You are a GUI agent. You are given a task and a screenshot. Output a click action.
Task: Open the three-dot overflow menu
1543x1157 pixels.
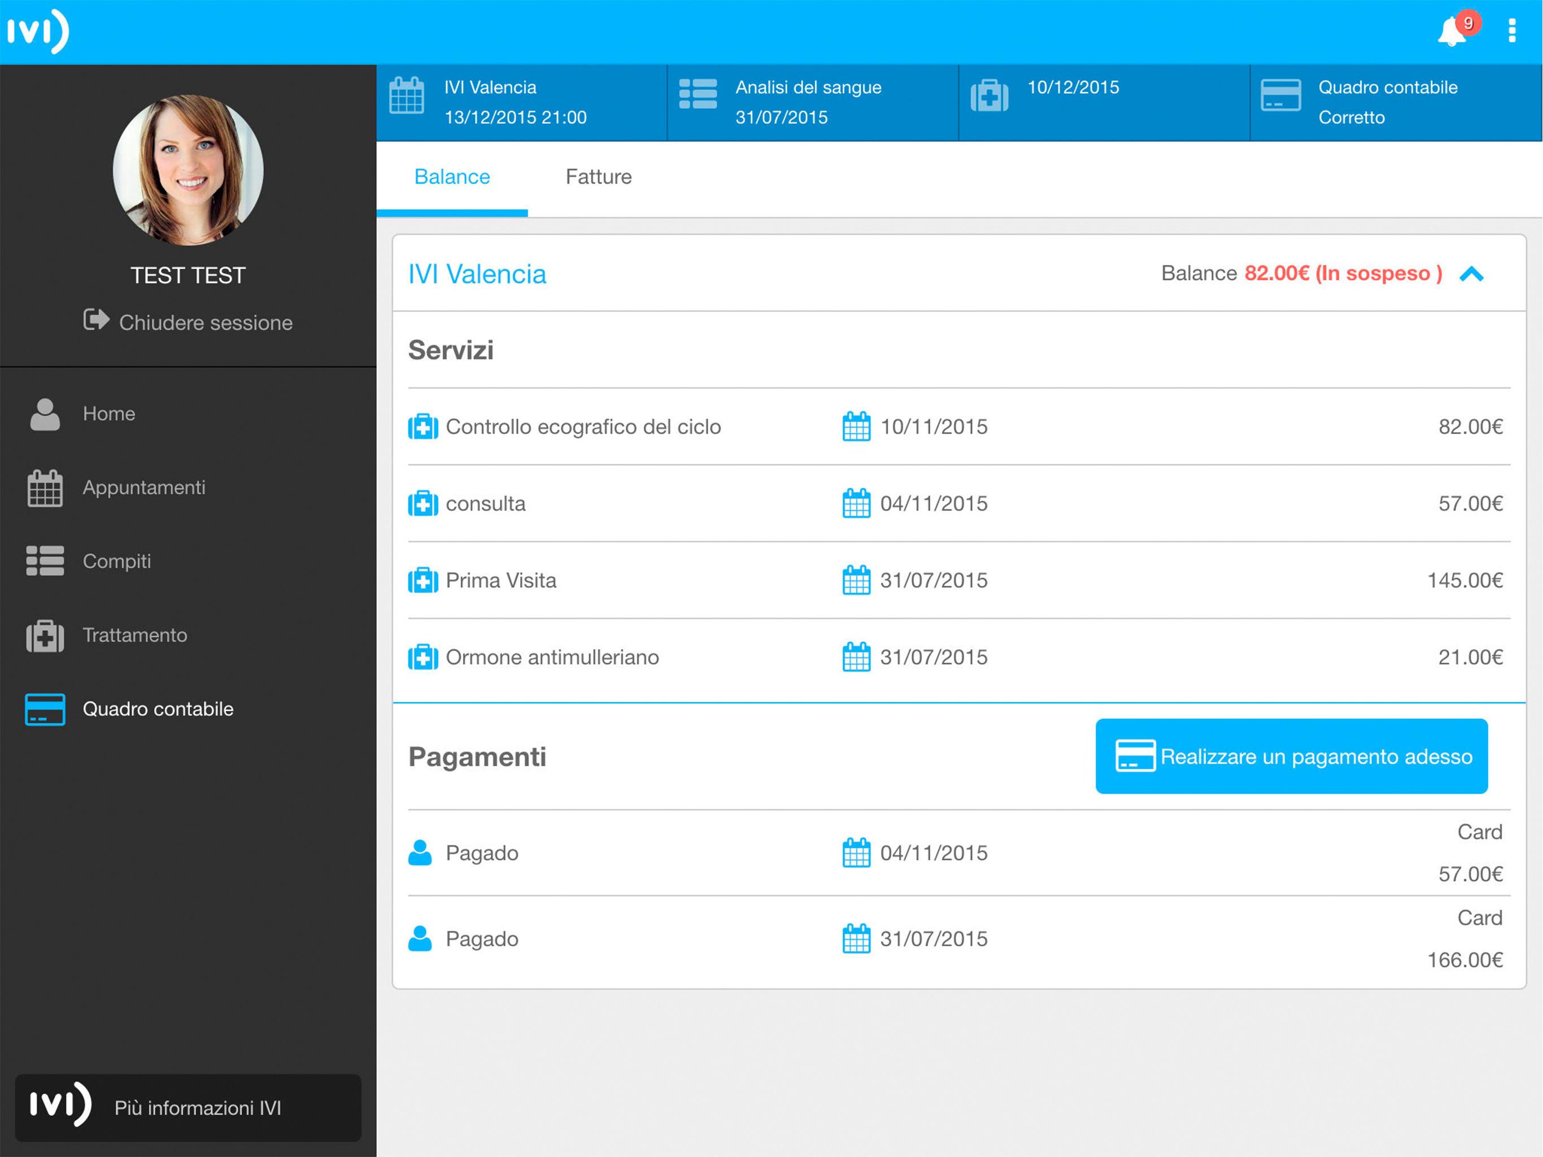(x=1513, y=31)
